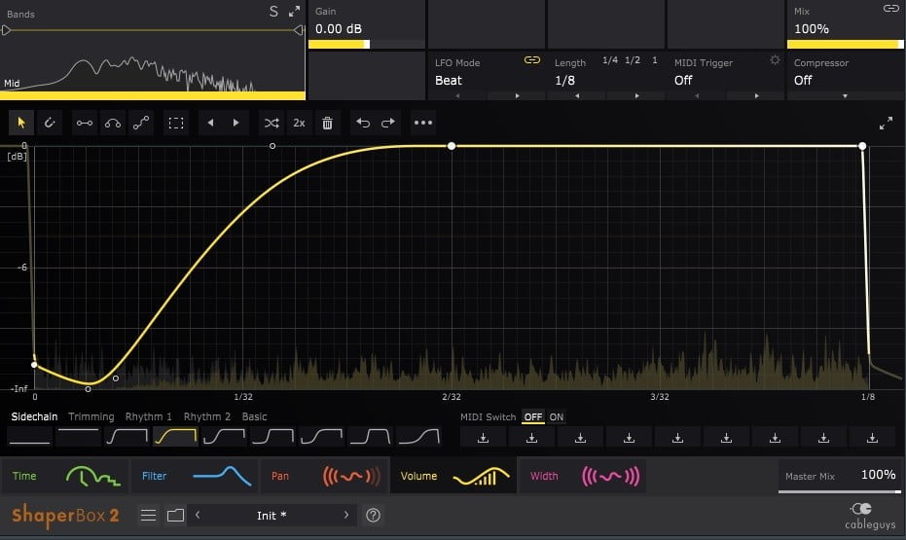Open more options three-dot menu
This screenshot has height=540, width=906.
pos(423,123)
